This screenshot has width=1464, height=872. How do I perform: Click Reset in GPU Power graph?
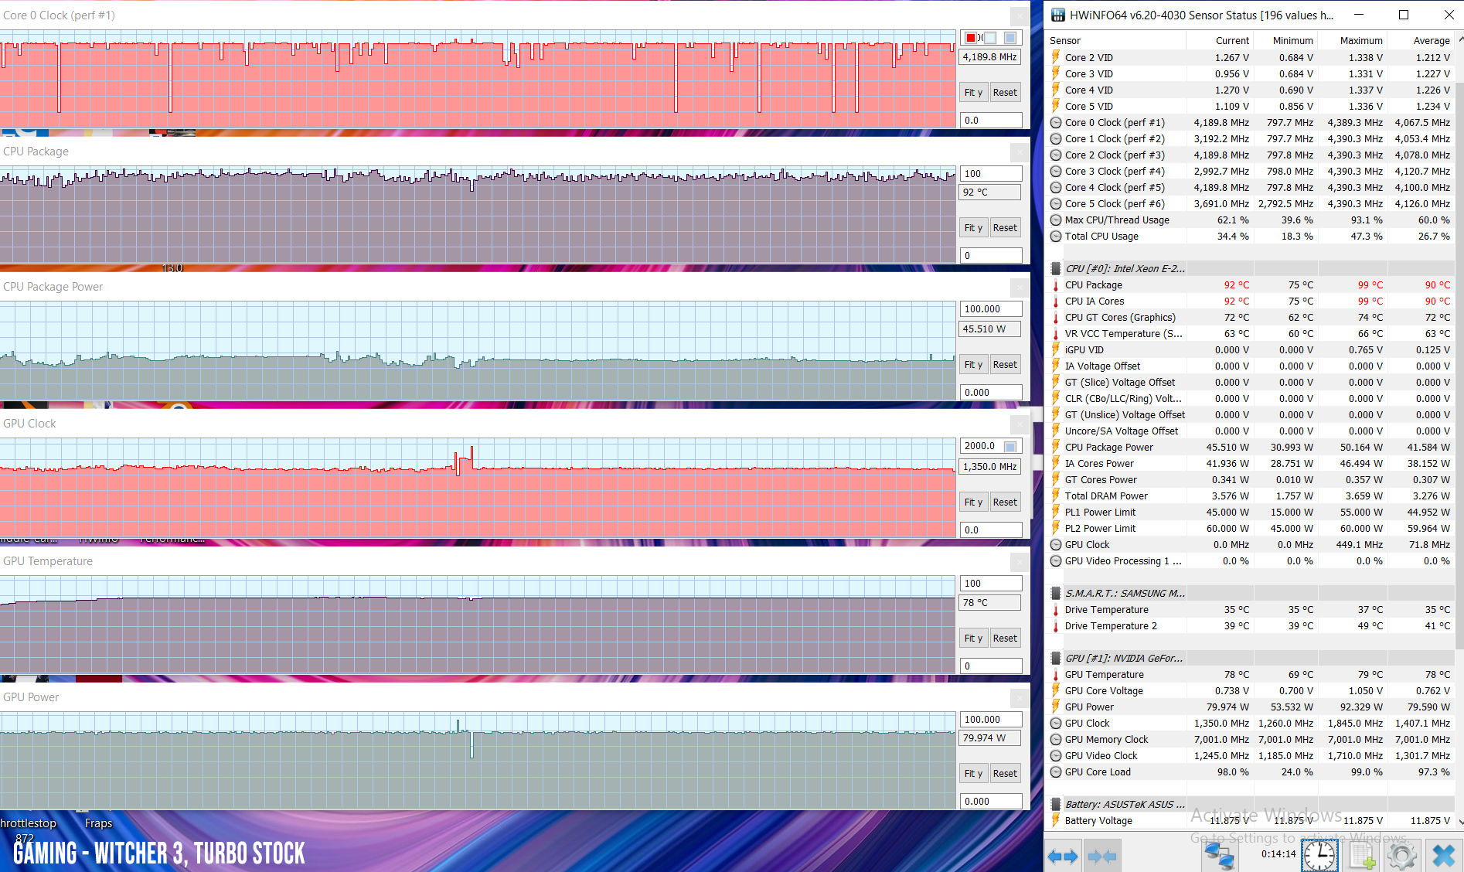(1005, 774)
